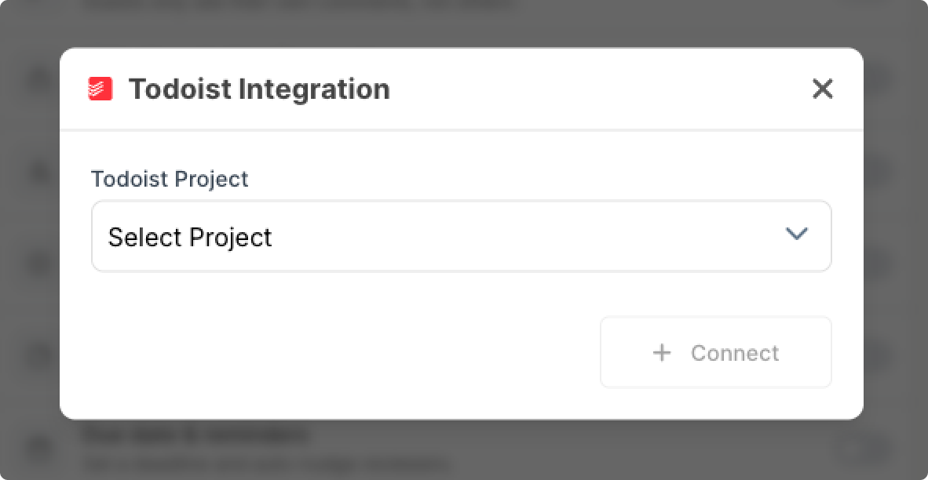Click blurred row icon at bottom-left
This screenshot has width=928, height=480.
[x=40, y=448]
